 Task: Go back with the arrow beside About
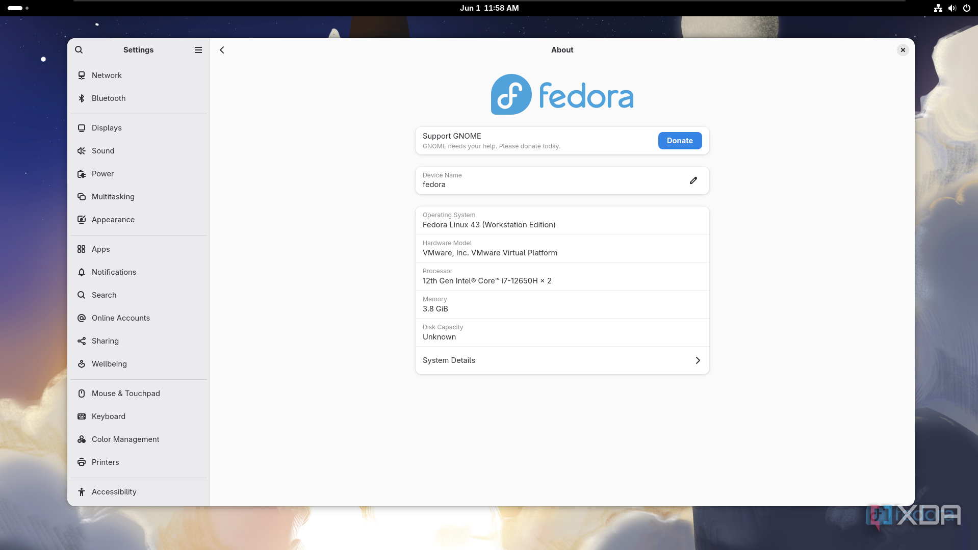(x=222, y=50)
